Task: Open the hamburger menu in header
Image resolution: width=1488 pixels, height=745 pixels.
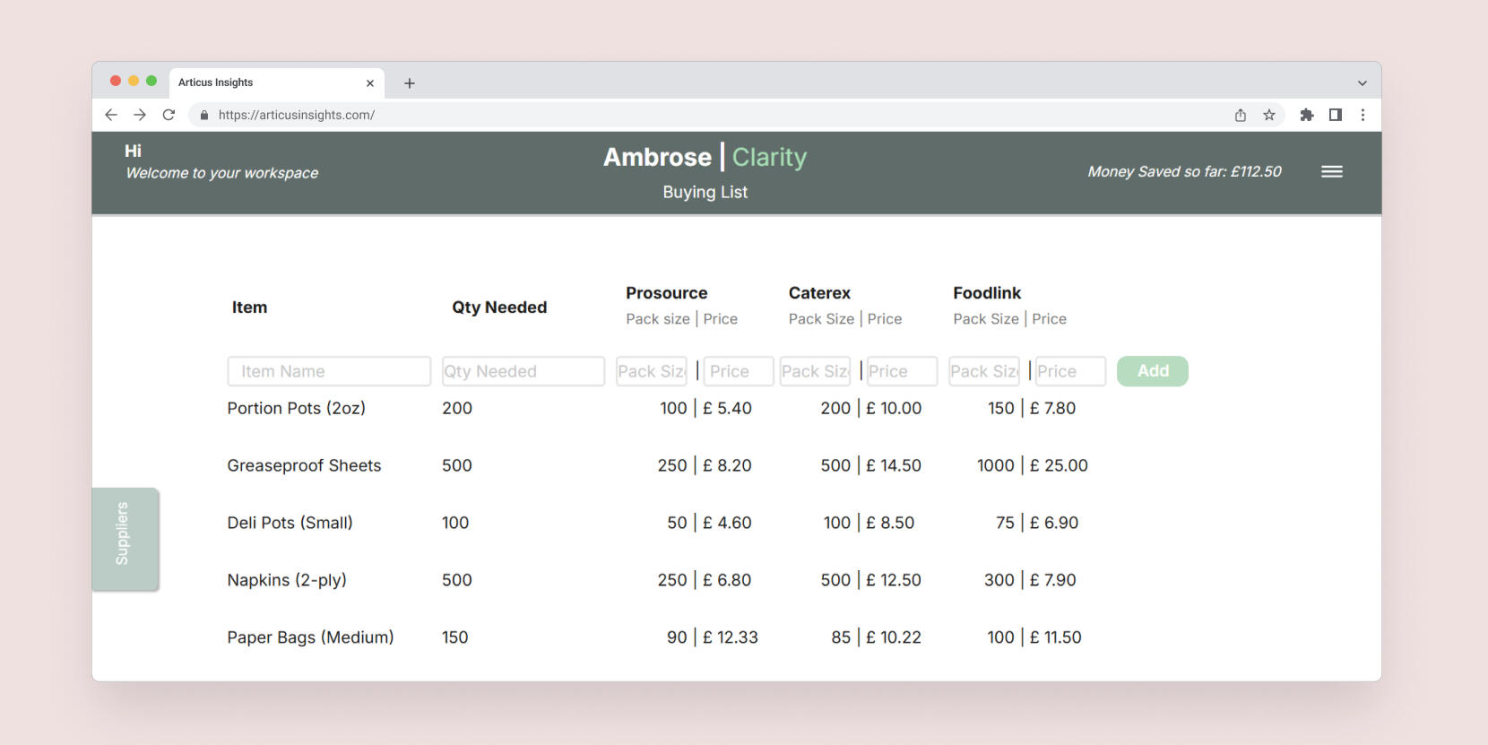Action: point(1331,172)
